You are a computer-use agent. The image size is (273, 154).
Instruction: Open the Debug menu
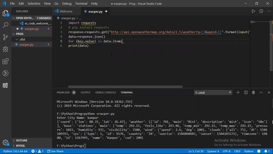pyautogui.click(x=67, y=3)
